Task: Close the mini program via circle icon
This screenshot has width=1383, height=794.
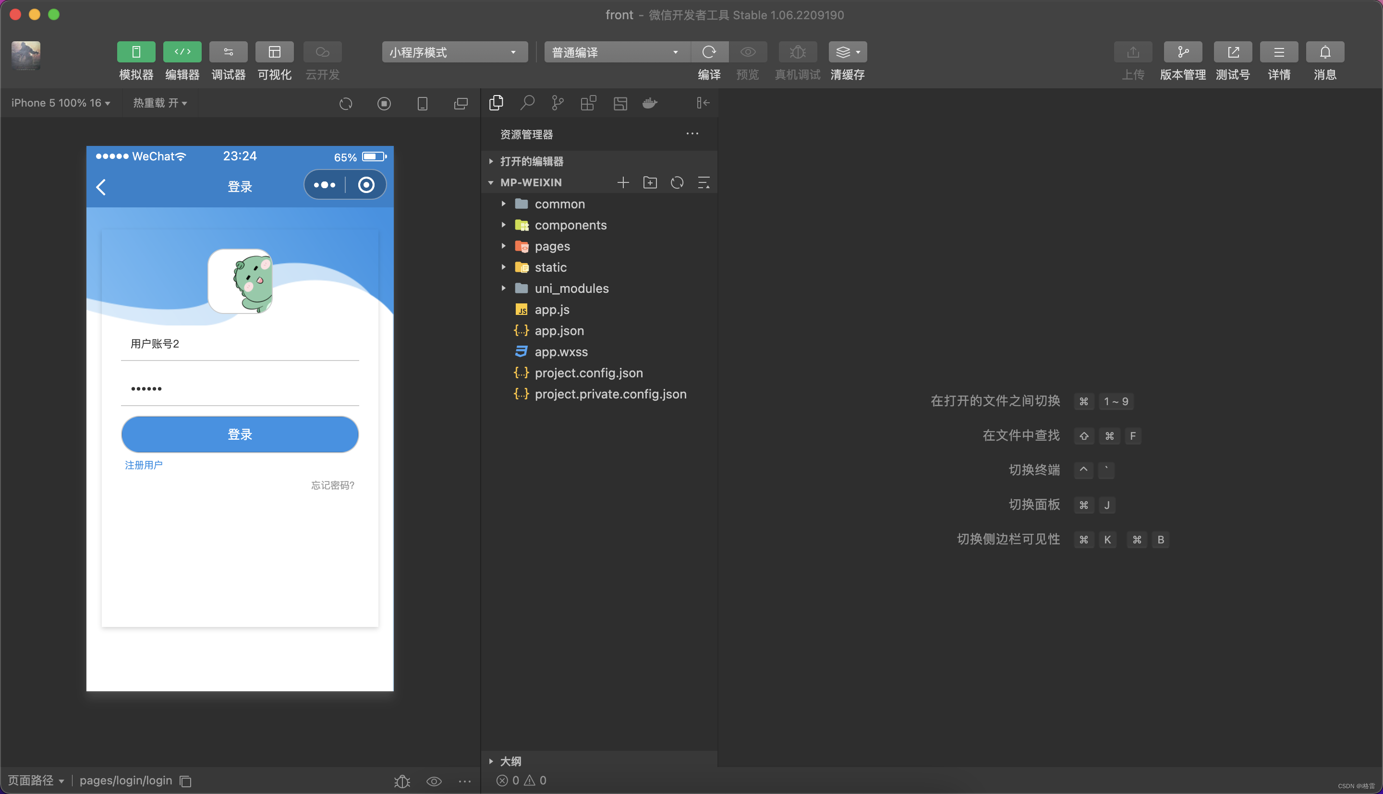Action: coord(366,185)
